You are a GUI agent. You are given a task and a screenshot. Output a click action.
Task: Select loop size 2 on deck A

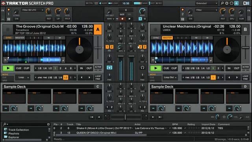click(60, 68)
